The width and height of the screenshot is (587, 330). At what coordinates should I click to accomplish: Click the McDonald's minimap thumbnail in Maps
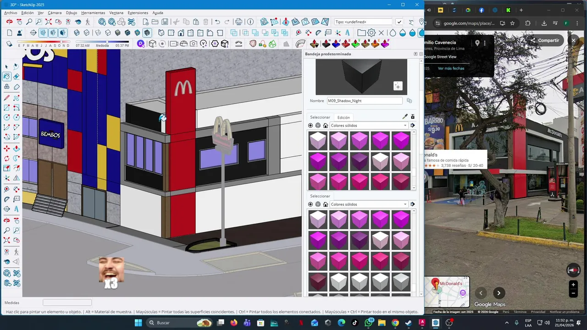447,291
